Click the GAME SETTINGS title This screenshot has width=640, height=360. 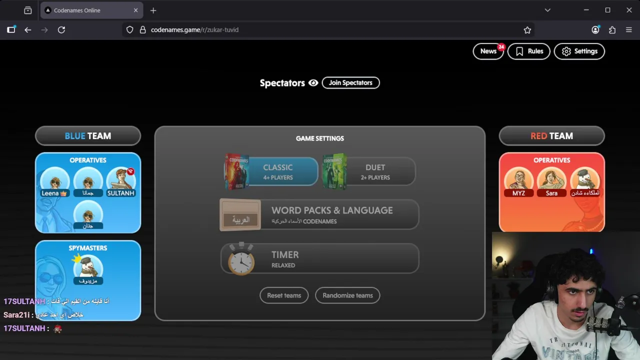320,138
